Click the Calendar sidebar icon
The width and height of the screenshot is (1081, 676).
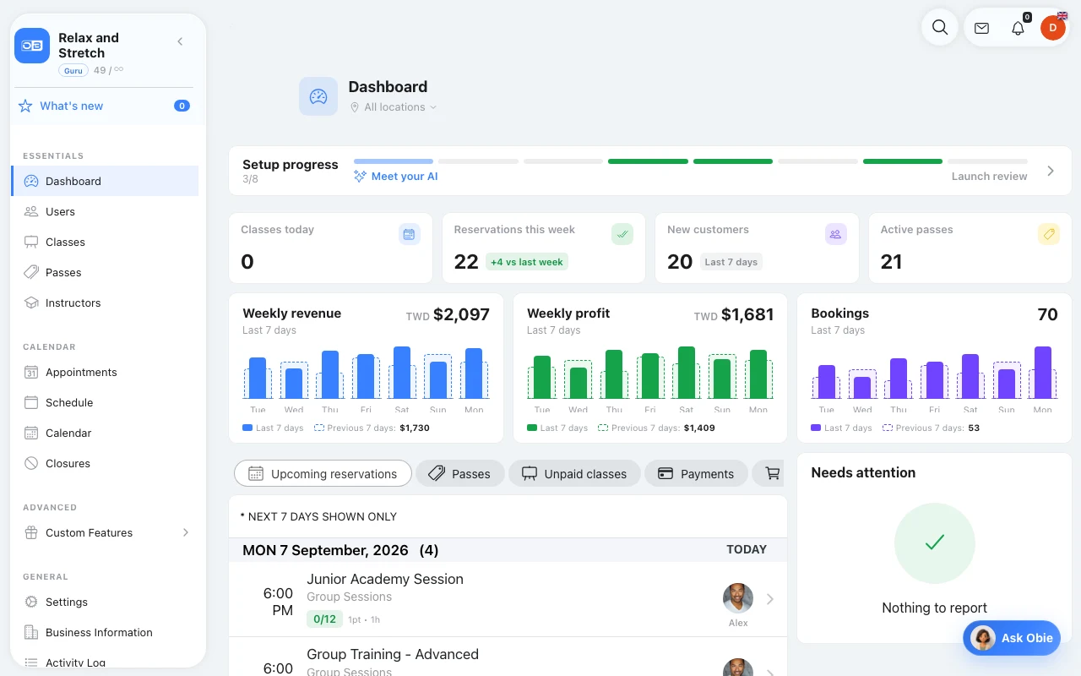[31, 433]
